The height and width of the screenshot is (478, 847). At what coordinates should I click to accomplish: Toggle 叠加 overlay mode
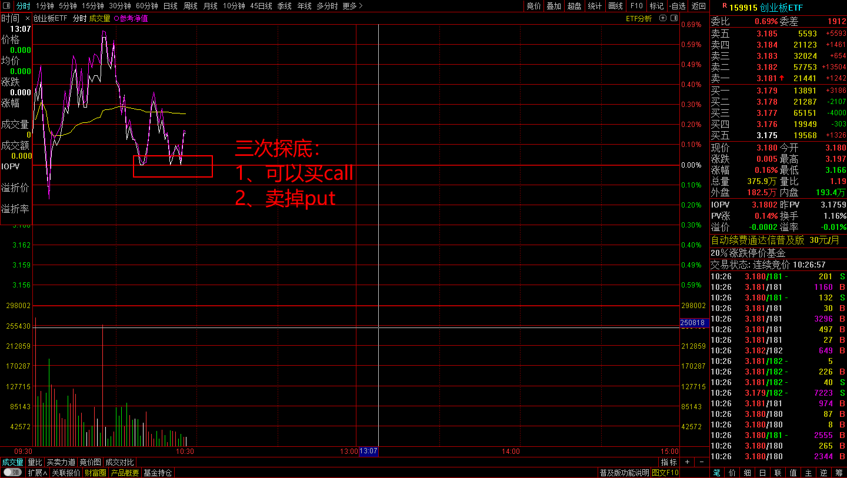(553, 6)
